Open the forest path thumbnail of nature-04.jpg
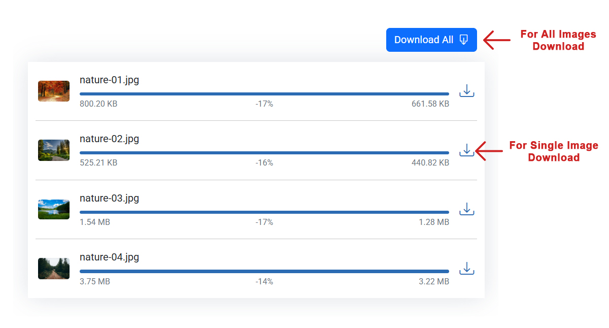The image size is (609, 328). coord(54,269)
